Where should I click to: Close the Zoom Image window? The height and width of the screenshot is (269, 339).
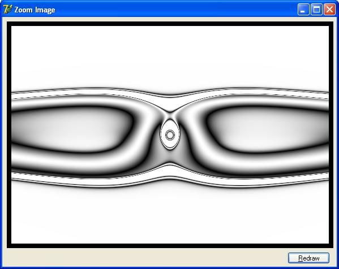(329, 10)
